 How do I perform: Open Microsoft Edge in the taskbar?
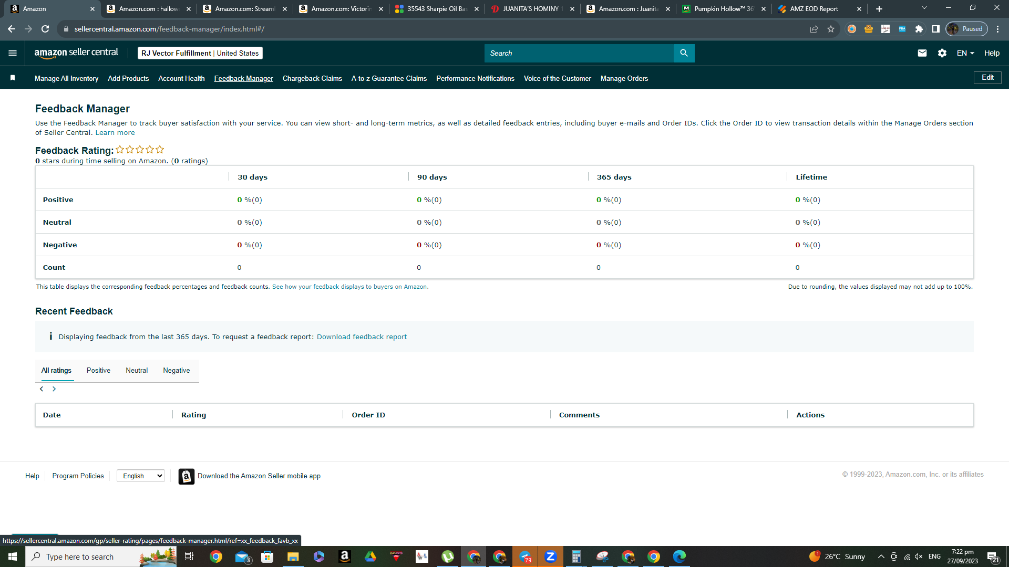point(679,556)
